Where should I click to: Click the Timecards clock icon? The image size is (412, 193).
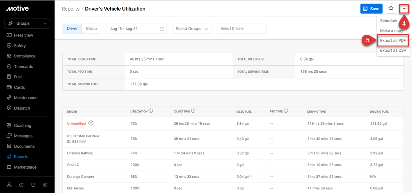(x=9, y=66)
